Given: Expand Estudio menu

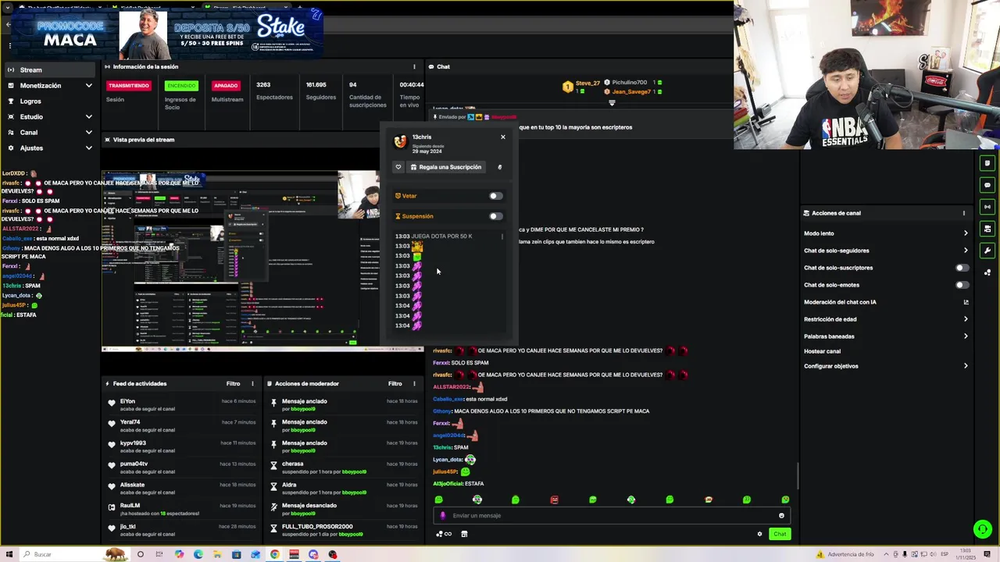Looking at the screenshot, I should (x=50, y=117).
